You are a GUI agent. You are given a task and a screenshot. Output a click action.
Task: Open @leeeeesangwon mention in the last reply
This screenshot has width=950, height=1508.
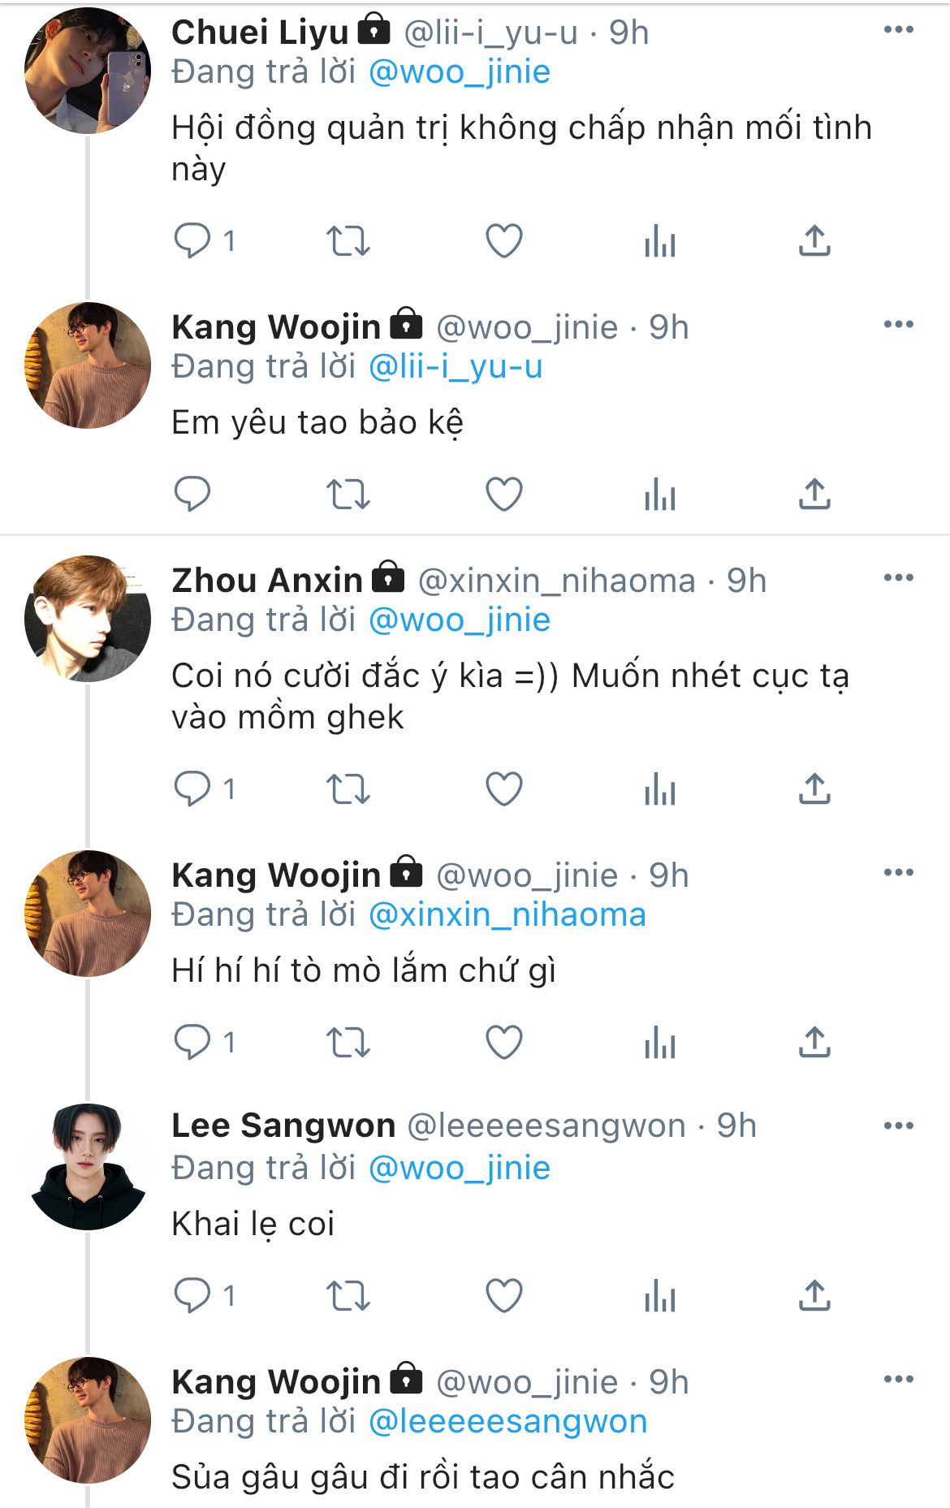coord(507,1422)
